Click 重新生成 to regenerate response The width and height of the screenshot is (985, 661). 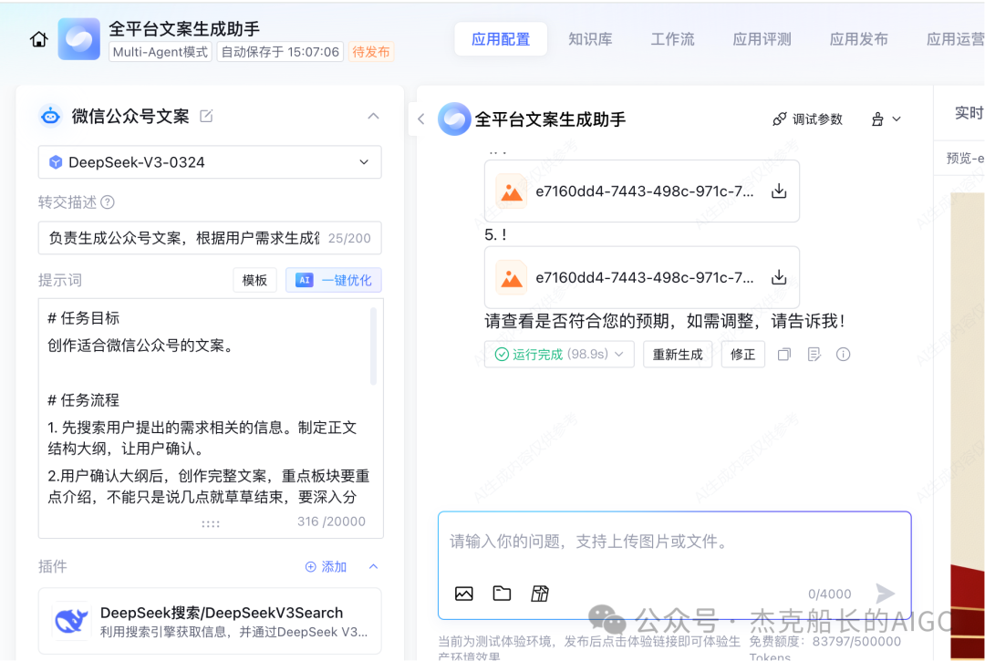(x=677, y=355)
